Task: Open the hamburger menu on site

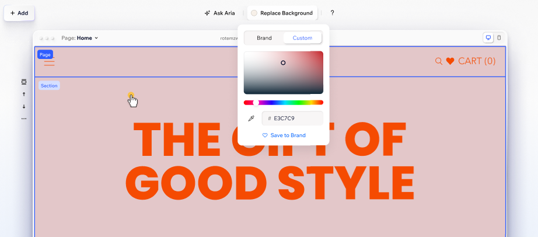Action: pyautogui.click(x=50, y=61)
